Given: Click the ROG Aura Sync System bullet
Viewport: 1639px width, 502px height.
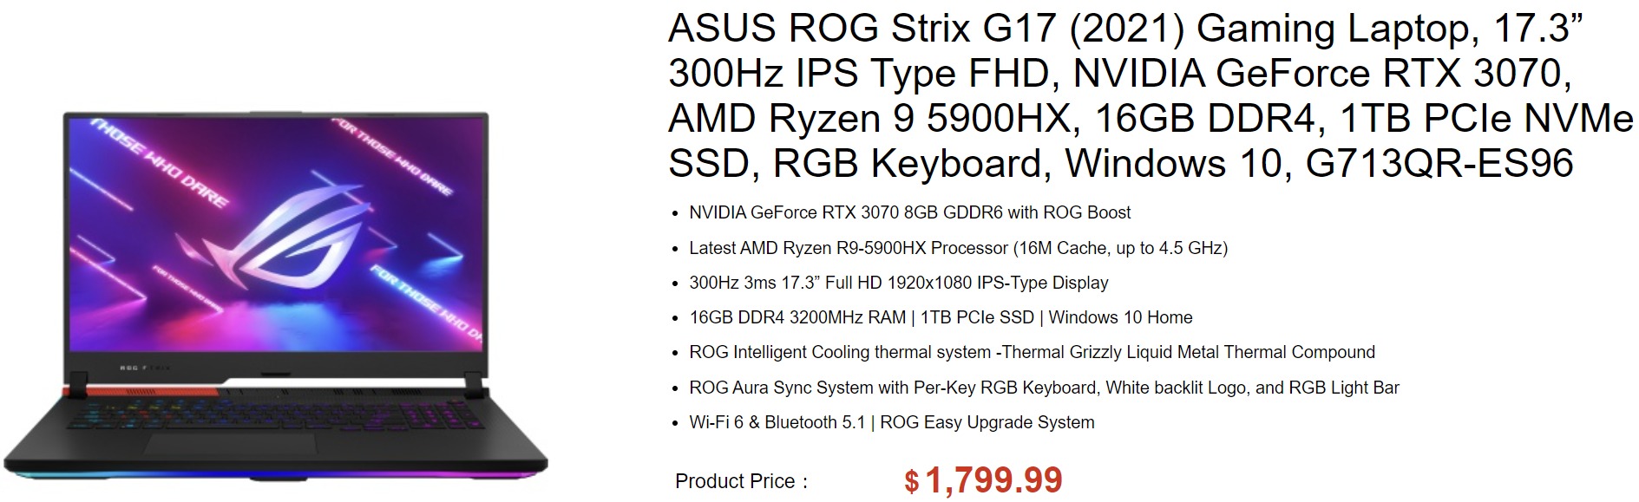Looking at the screenshot, I should (1044, 388).
